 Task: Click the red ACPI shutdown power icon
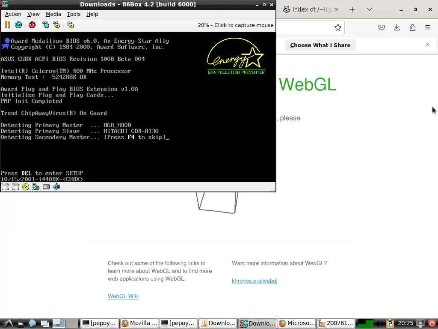coord(32,25)
